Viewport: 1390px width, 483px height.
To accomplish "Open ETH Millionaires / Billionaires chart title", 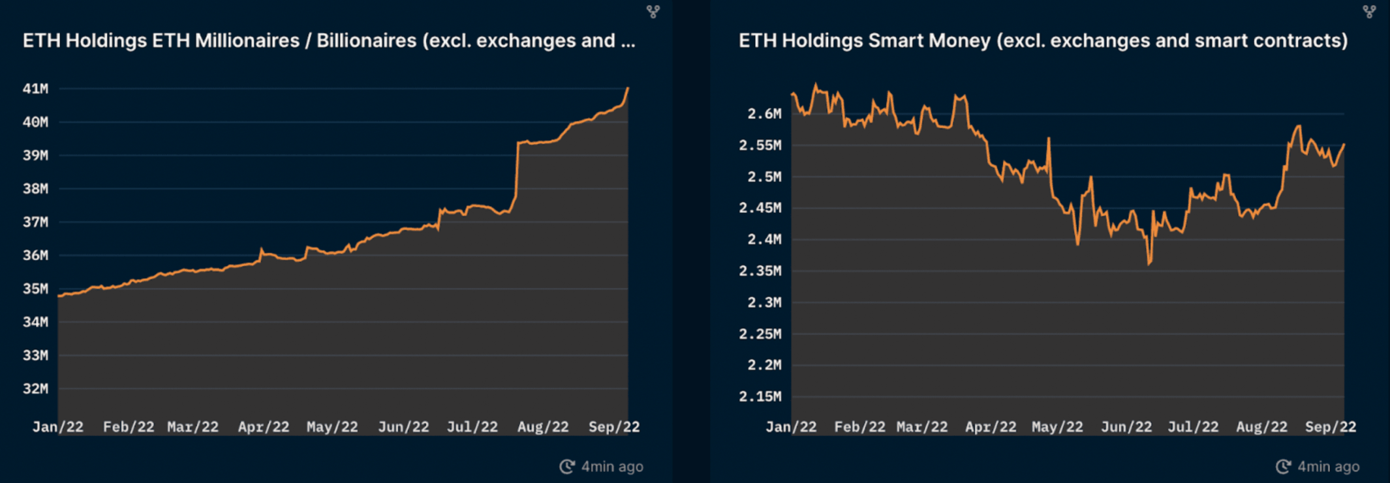I will 329,41.
